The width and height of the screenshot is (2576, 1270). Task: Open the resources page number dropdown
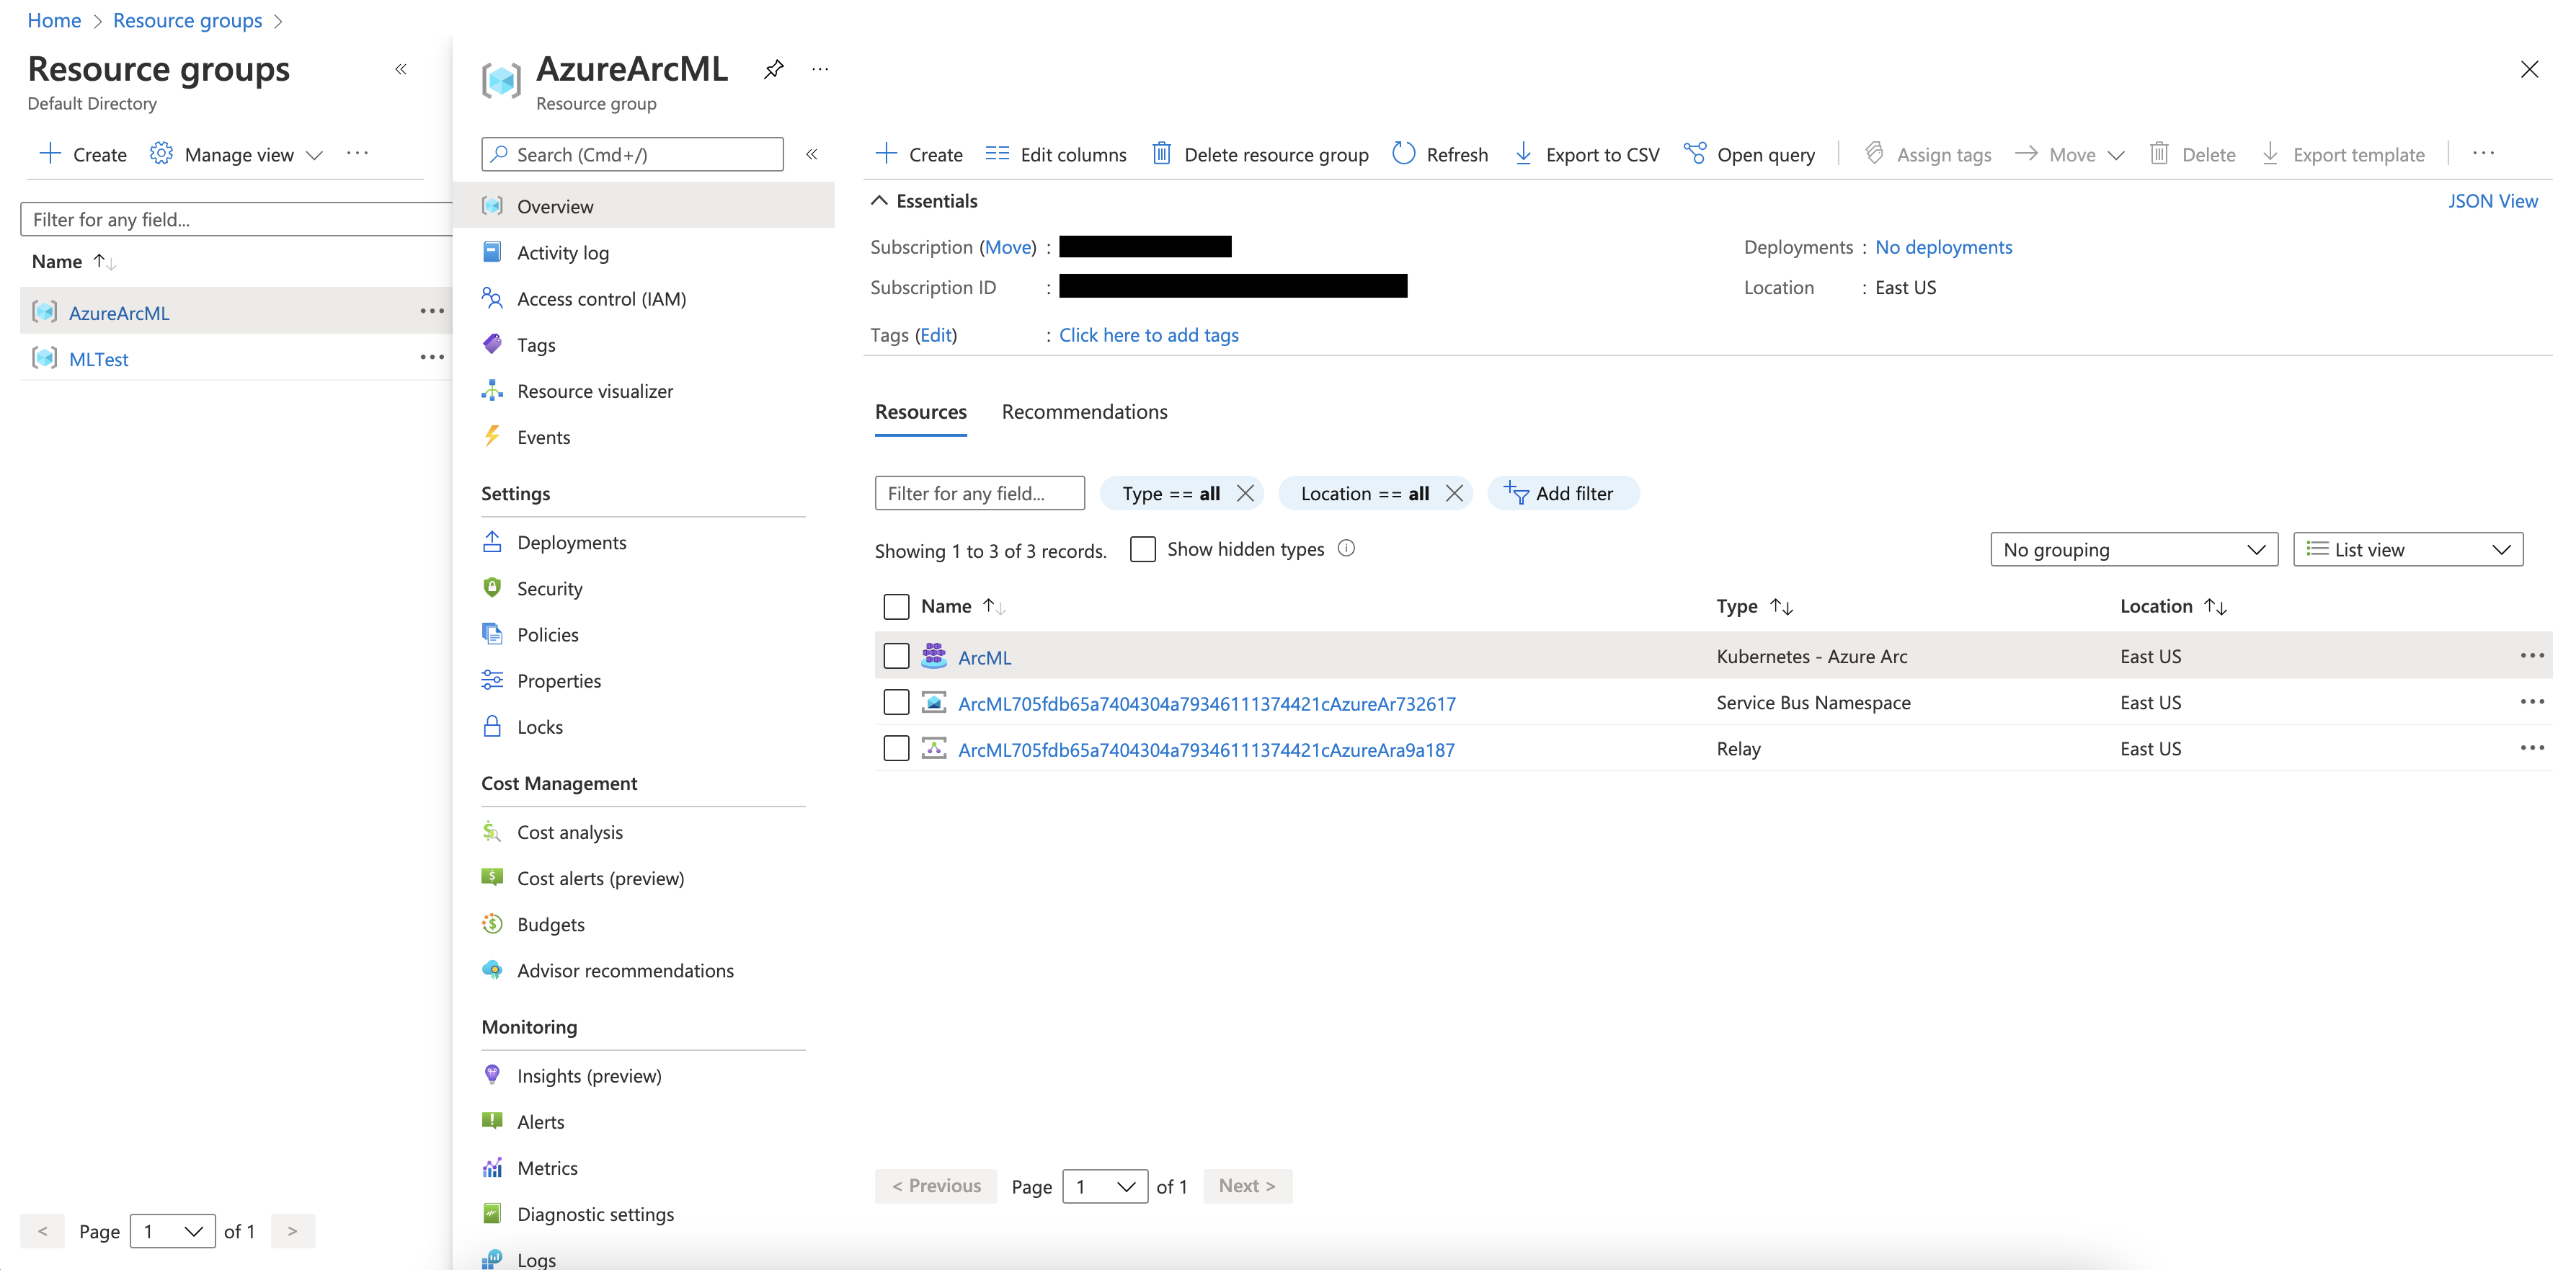click(1104, 1186)
